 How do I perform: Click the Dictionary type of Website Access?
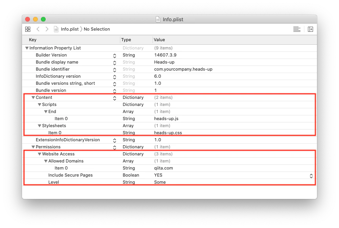pos(133,154)
